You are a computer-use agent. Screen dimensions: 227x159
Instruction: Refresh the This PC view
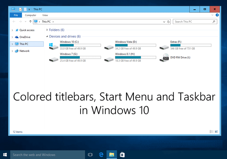click(x=168, y=22)
